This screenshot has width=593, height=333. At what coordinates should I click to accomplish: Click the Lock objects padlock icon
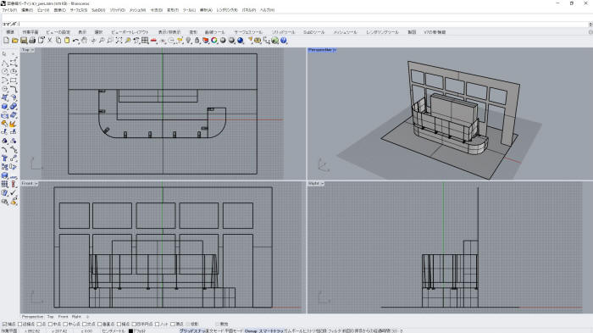pos(197,40)
